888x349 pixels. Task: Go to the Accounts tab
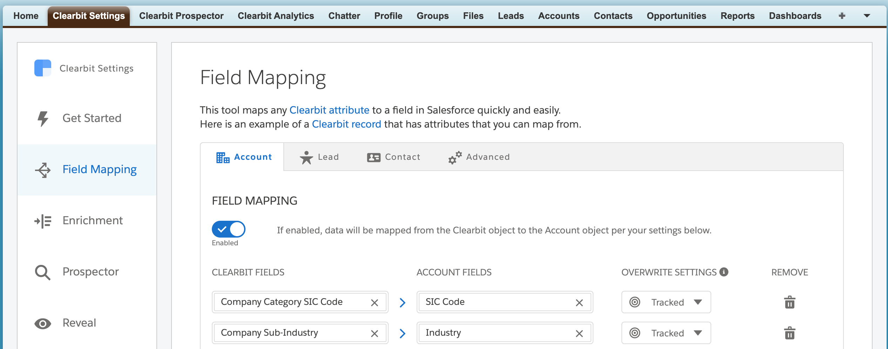(559, 16)
